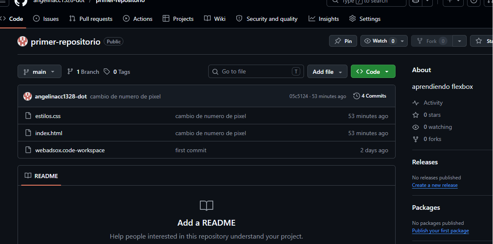
Task: Open the Issues tab
Action: click(46, 19)
